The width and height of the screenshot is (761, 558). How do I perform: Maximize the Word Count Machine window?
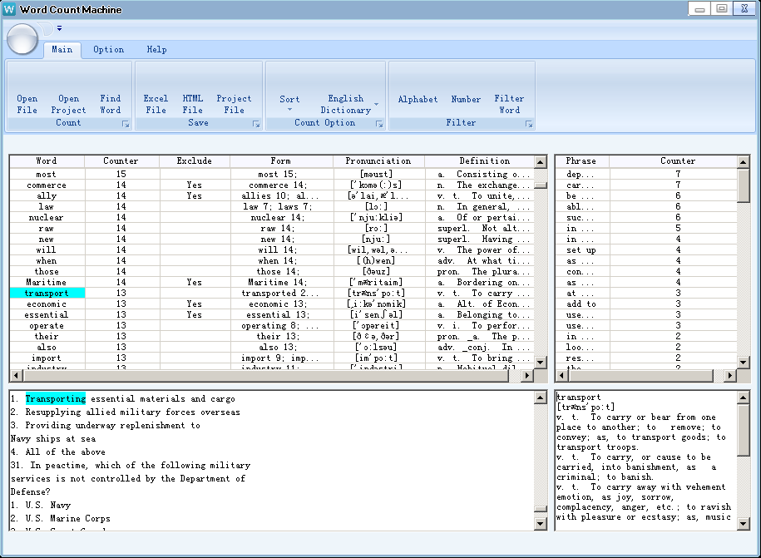[722, 9]
